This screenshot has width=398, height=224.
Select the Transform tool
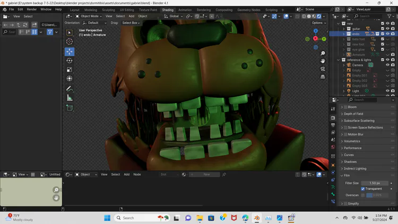[70, 79]
